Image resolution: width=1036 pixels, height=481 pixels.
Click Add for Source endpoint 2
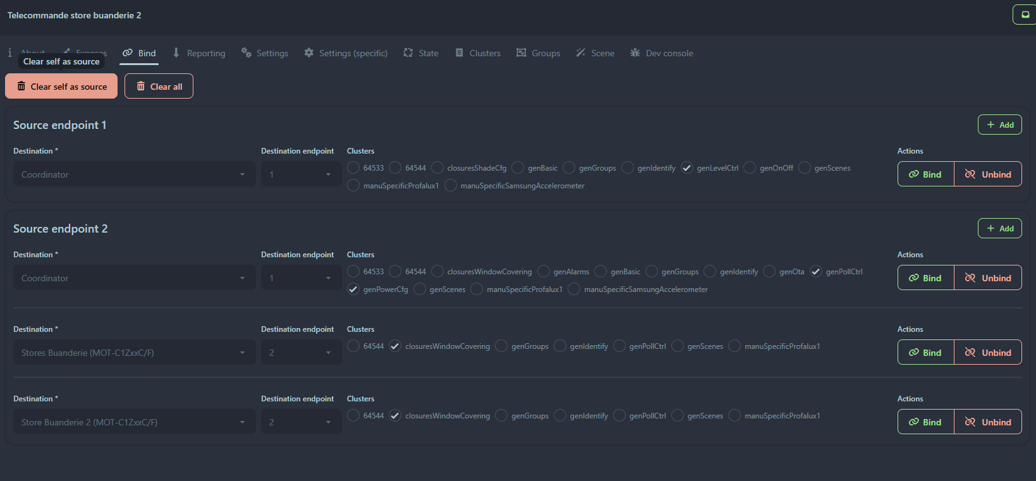tap(999, 228)
